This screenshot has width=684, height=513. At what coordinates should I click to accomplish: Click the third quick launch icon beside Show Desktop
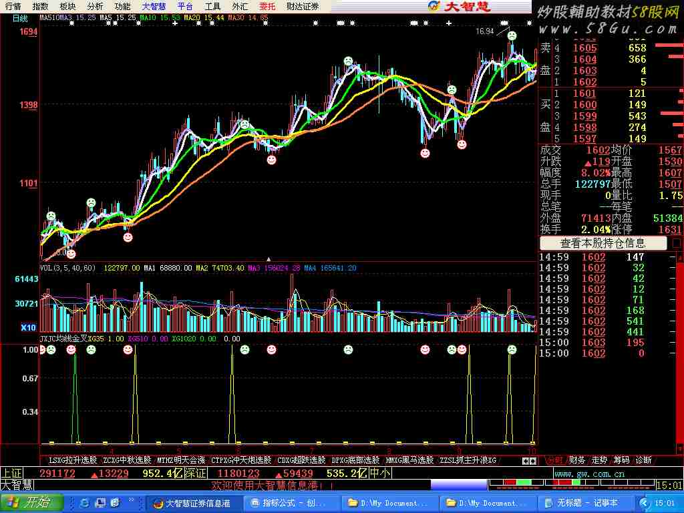[115, 503]
